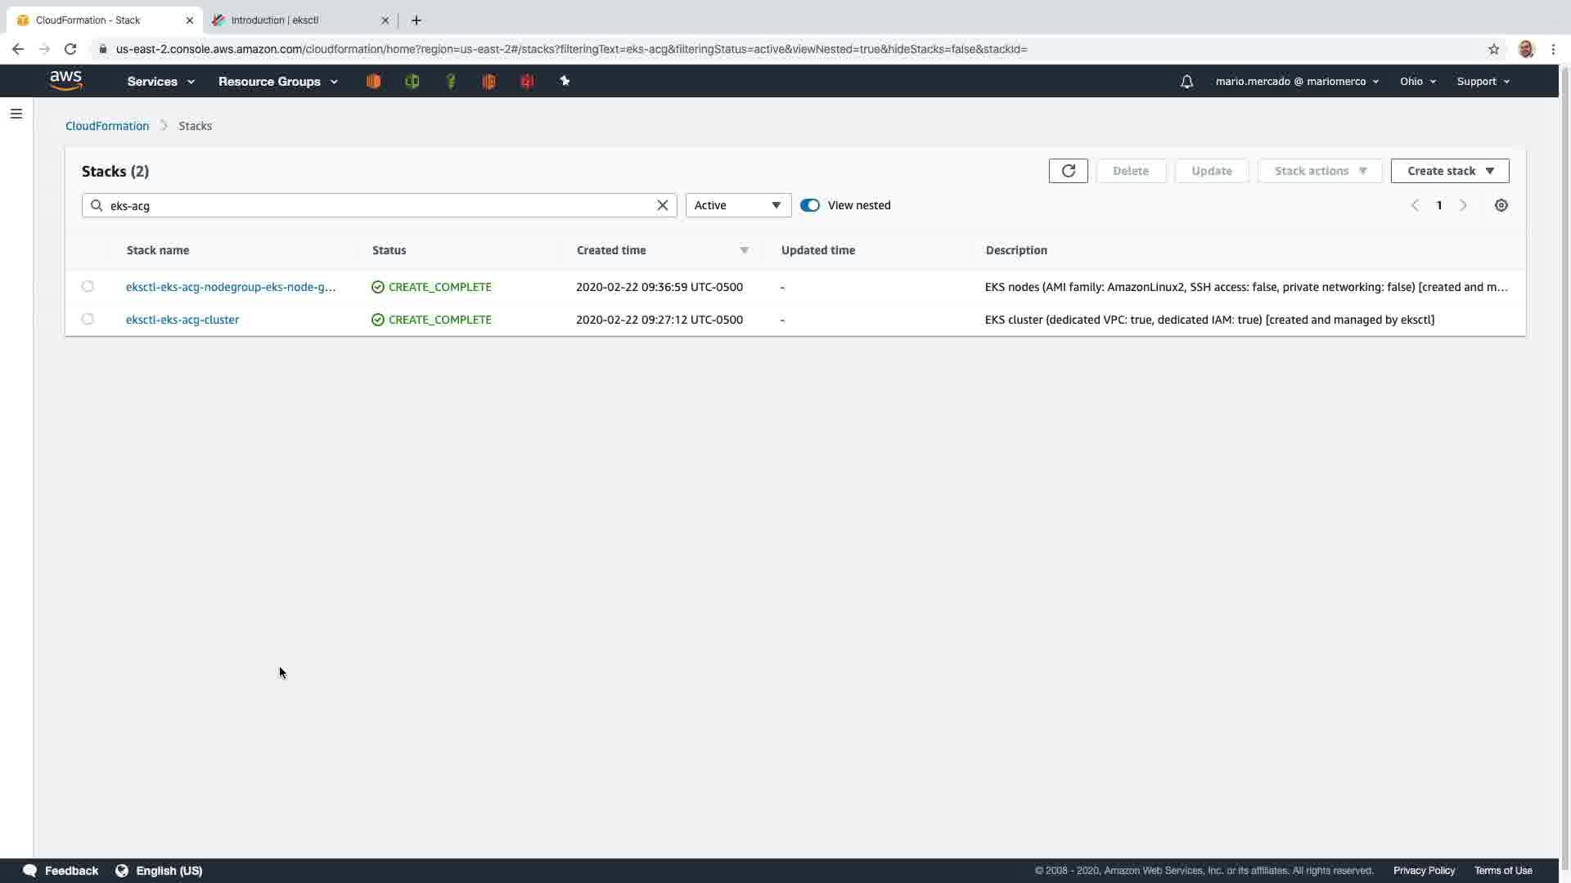Click the AWS logo home icon
Viewport: 1571px width, 883px height.
point(65,80)
